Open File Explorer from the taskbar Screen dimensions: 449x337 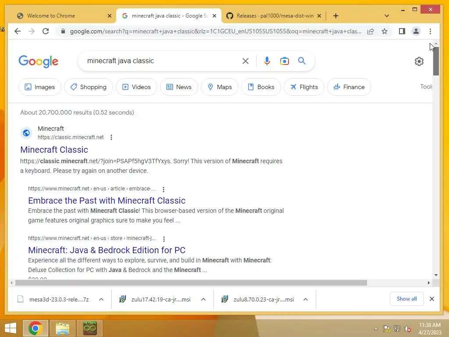[x=63, y=328]
